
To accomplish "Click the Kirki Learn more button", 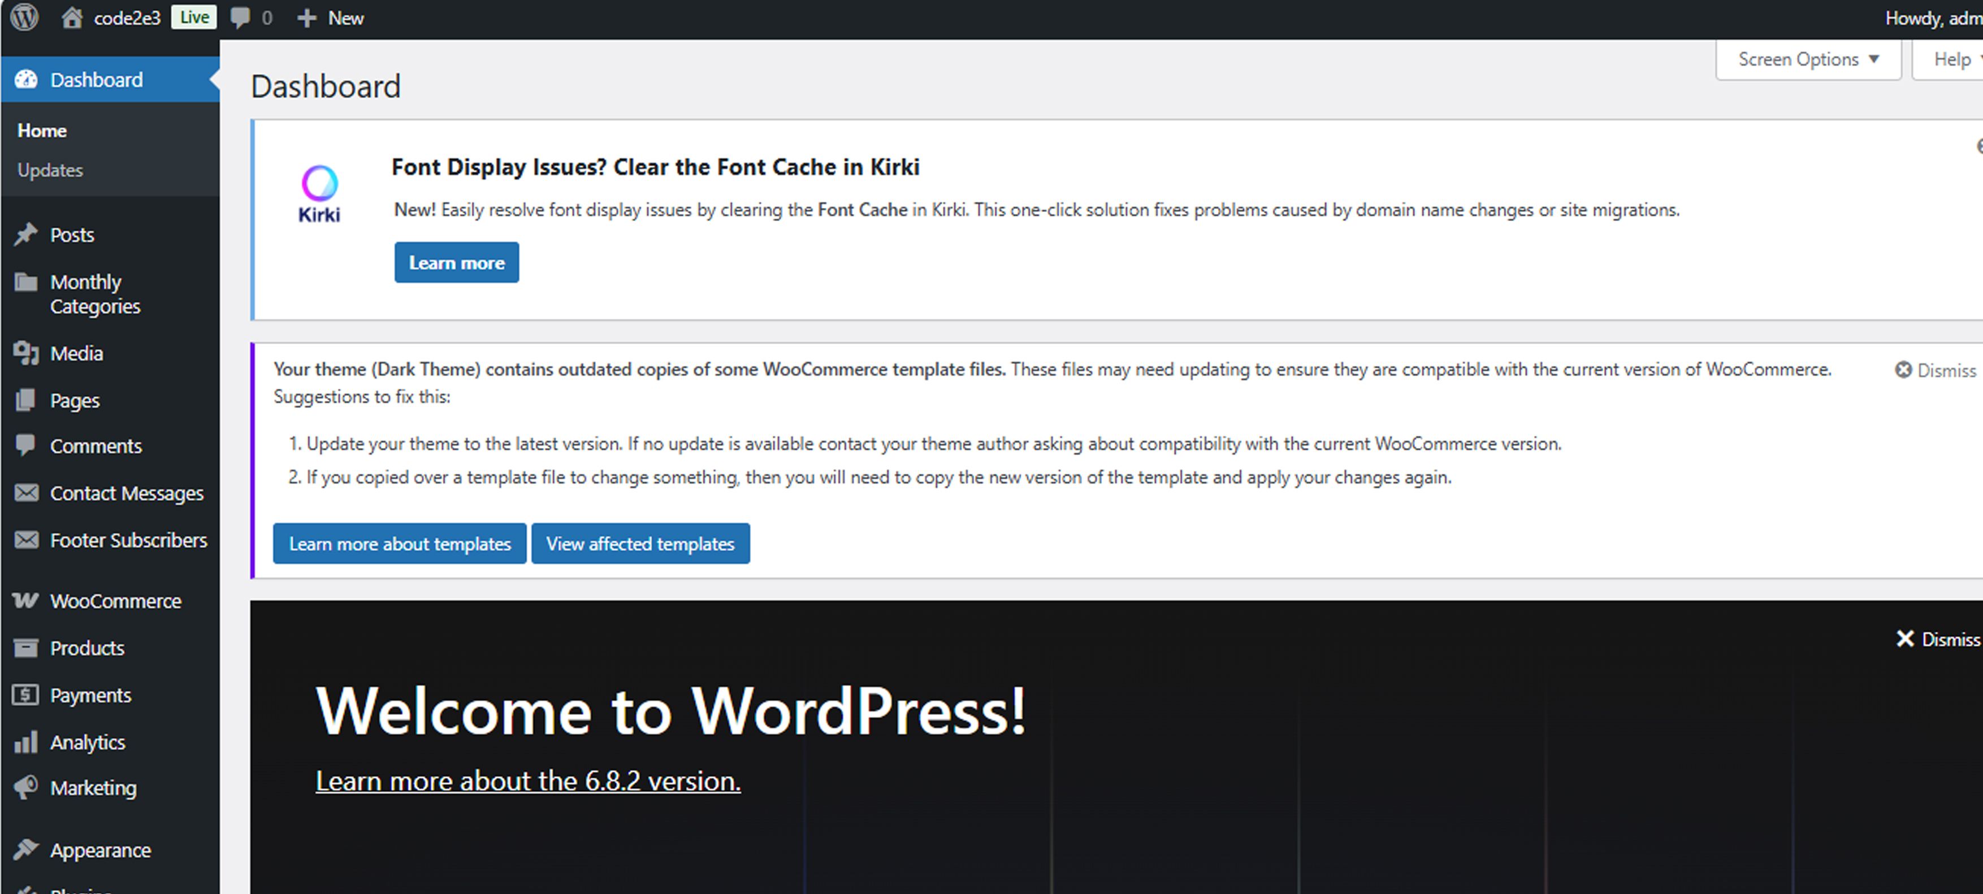I will tap(457, 262).
